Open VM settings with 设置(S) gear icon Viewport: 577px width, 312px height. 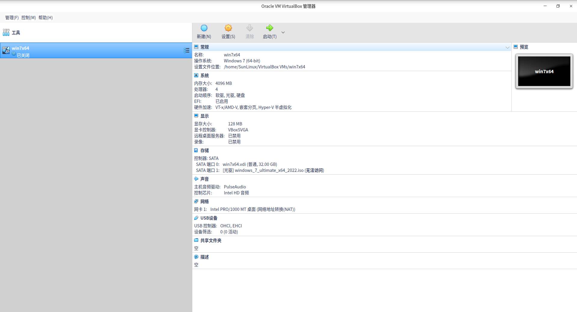click(228, 28)
